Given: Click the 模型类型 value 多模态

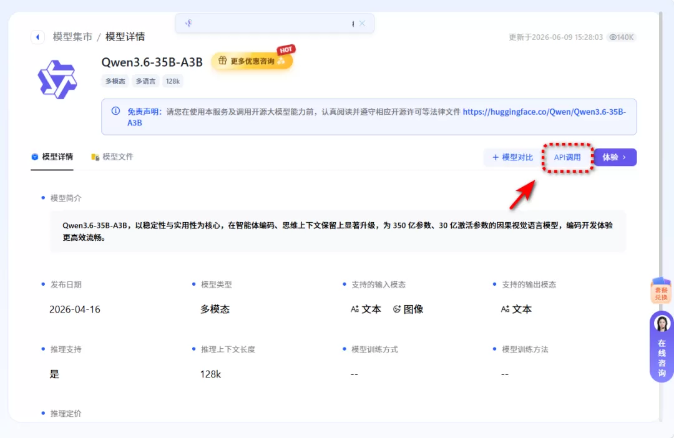Looking at the screenshot, I should 215,309.
